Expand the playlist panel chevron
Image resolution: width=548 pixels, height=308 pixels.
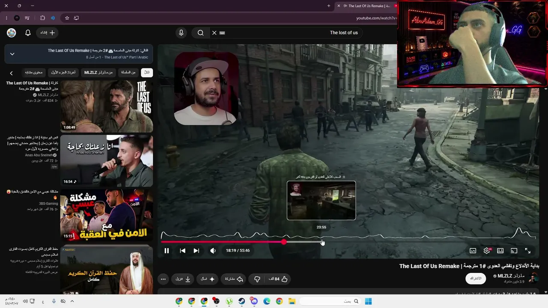click(12, 54)
